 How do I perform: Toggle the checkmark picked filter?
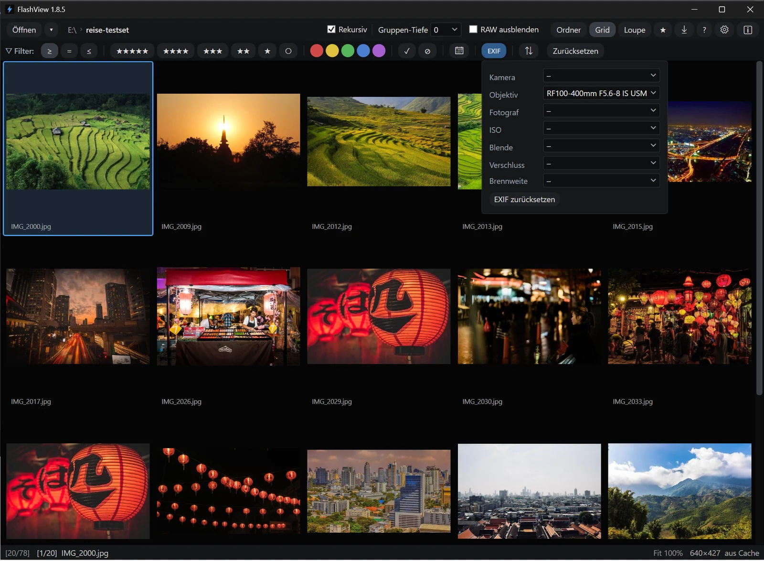[407, 51]
